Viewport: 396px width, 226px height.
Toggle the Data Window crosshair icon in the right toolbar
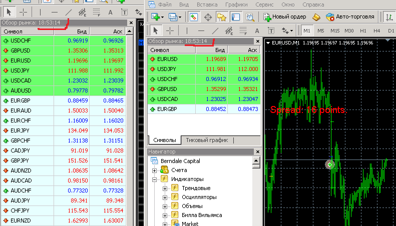(x=208, y=17)
